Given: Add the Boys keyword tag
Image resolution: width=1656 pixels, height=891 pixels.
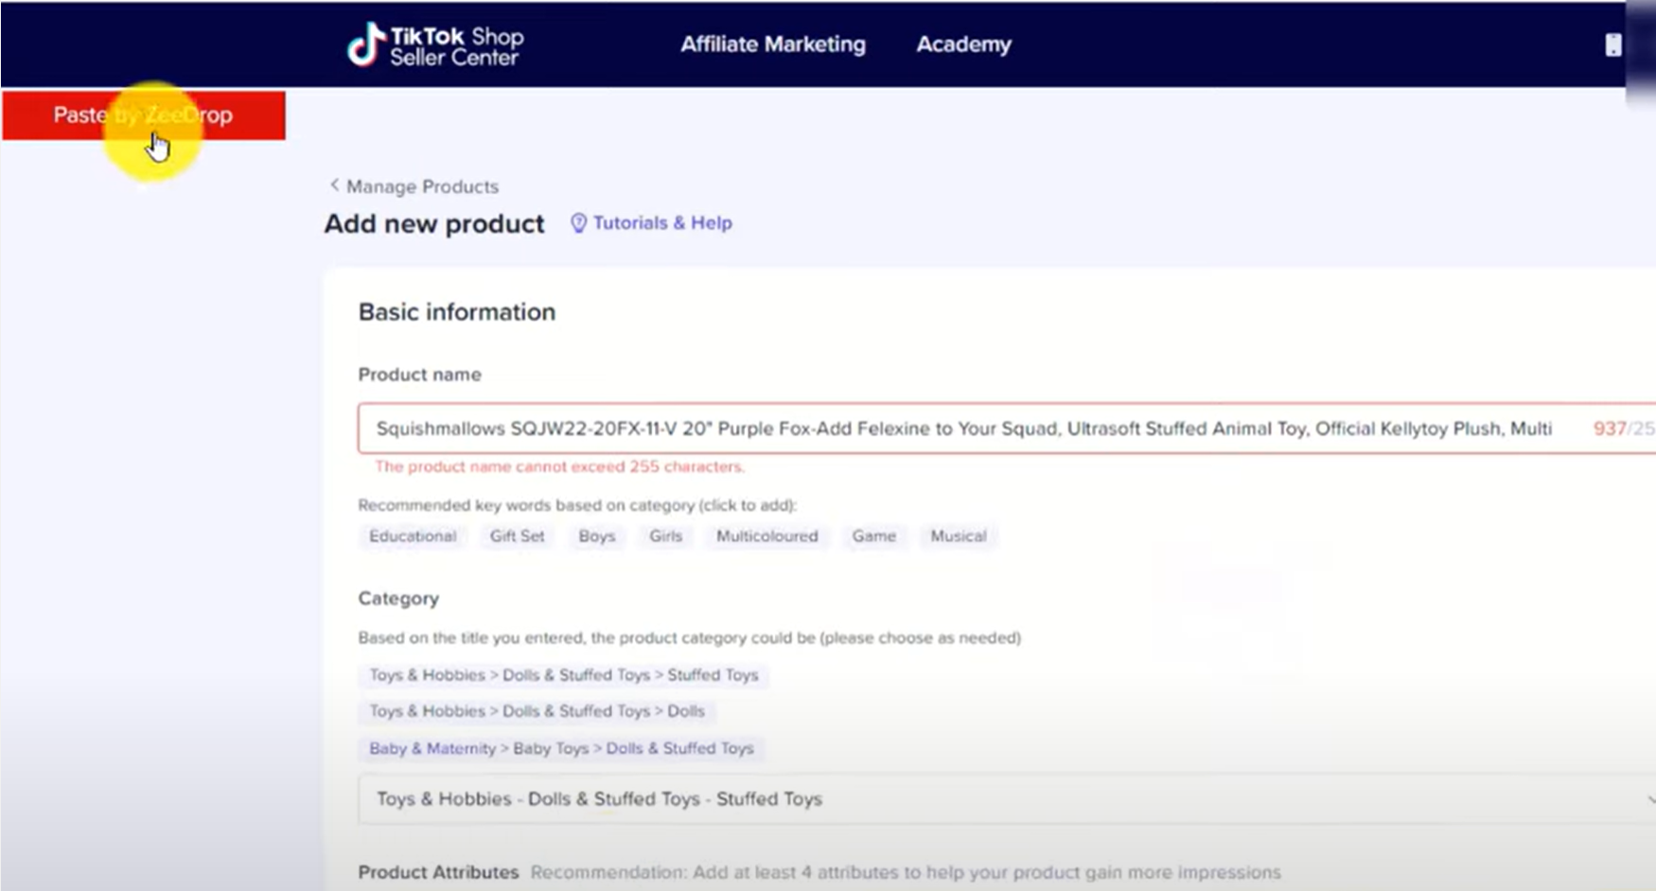Looking at the screenshot, I should coord(597,536).
